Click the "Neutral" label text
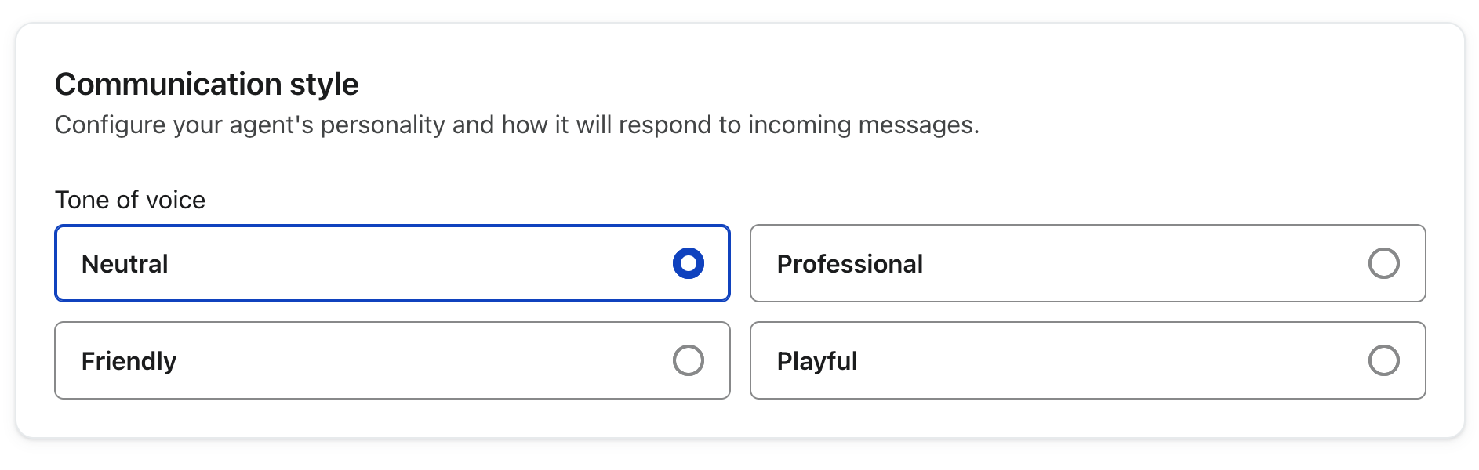 click(x=125, y=264)
